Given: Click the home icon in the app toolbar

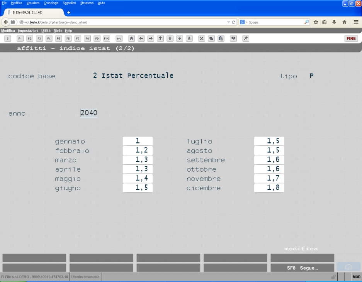Looking at the screenshot, I should tap(131, 39).
